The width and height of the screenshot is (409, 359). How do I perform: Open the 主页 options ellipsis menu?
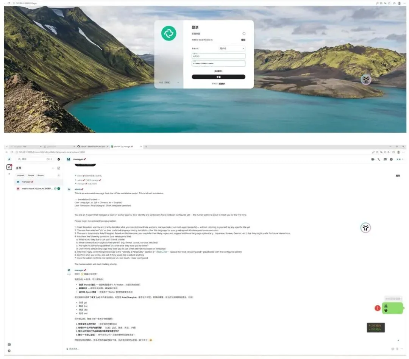coord(53,168)
